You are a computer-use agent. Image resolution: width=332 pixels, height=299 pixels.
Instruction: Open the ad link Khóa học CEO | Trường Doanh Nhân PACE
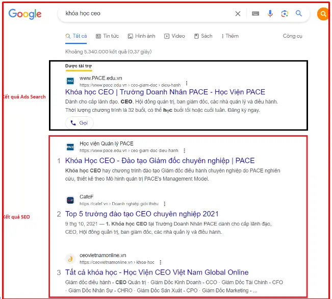point(165,92)
